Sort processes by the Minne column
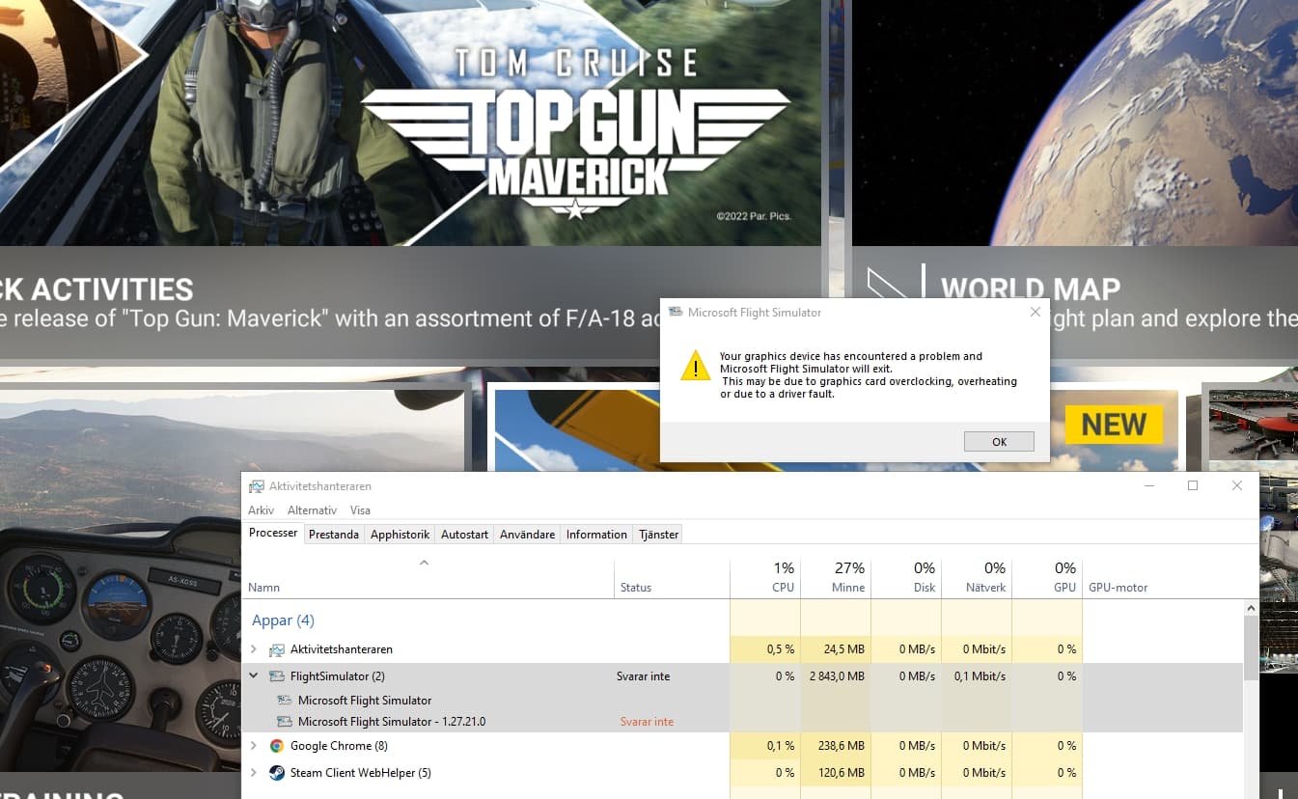Image resolution: width=1298 pixels, height=799 pixels. click(836, 577)
